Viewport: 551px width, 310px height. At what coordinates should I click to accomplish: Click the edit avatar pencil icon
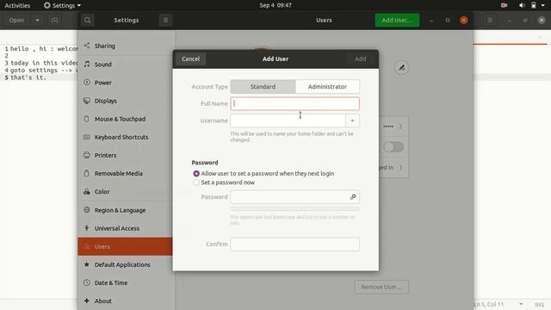pos(402,67)
